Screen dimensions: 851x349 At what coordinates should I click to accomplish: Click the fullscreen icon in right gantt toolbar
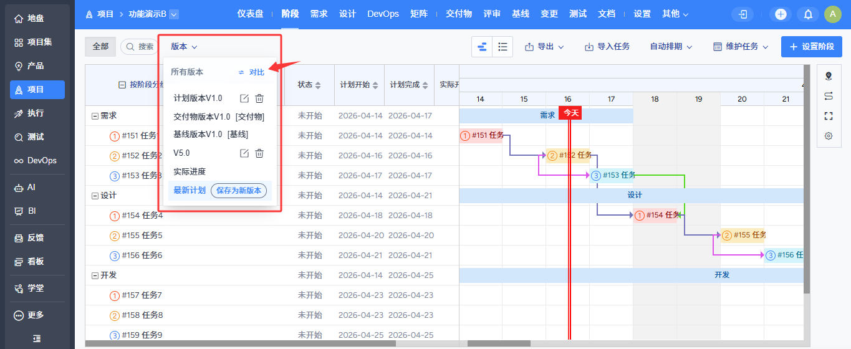point(829,116)
